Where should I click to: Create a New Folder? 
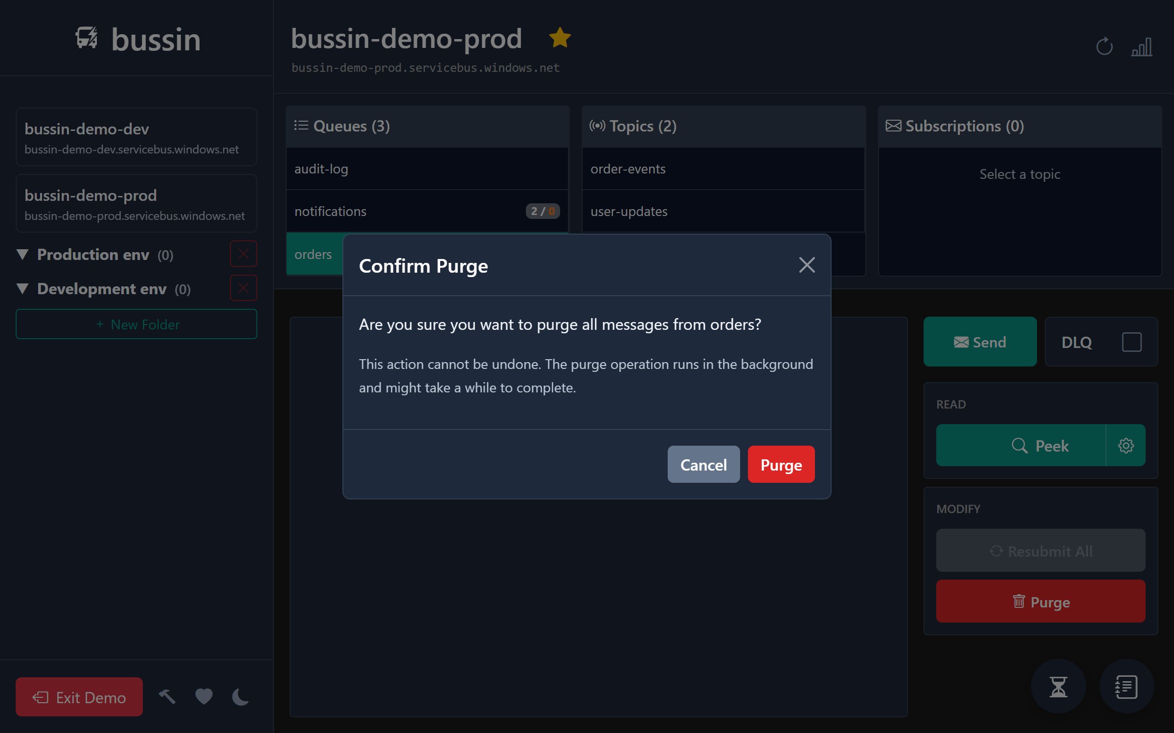tap(136, 324)
